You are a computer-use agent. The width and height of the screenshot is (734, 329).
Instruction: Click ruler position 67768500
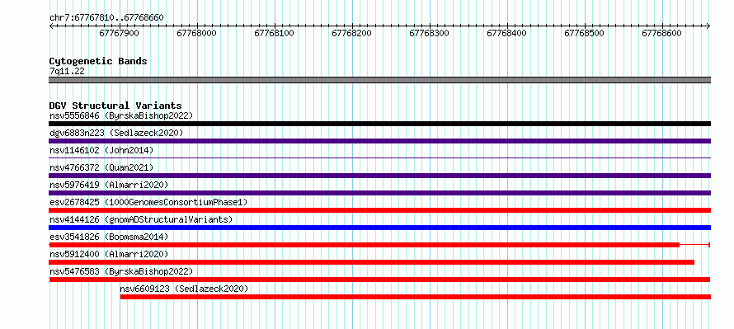[584, 33]
